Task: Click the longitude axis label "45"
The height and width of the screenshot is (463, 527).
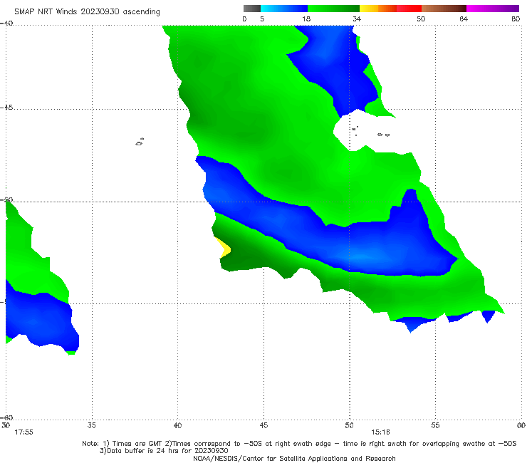Action: pos(263,425)
